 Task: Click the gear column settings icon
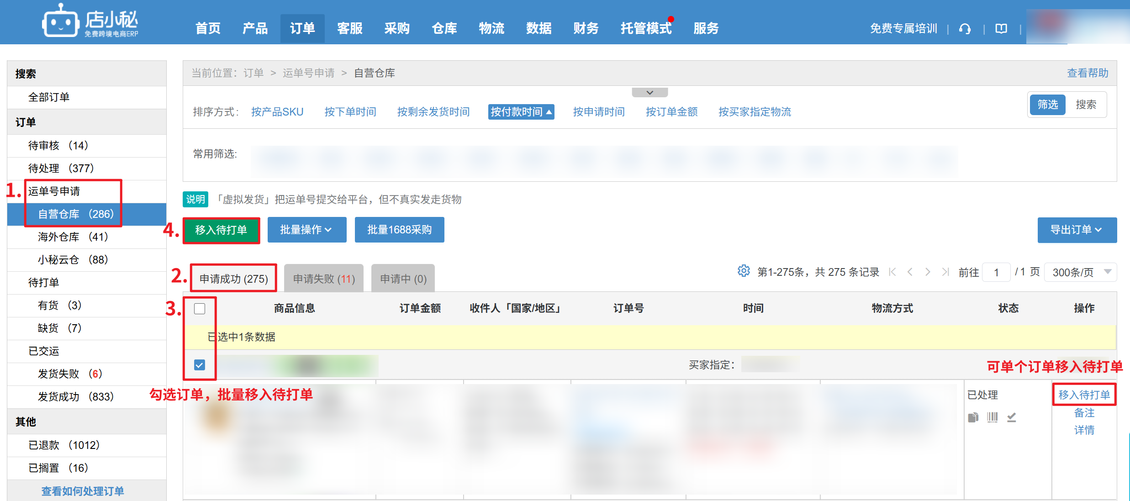[x=743, y=271]
